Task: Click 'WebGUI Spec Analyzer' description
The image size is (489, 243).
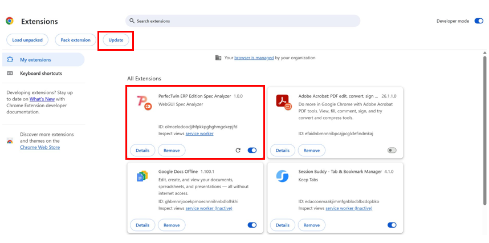Action: [181, 104]
